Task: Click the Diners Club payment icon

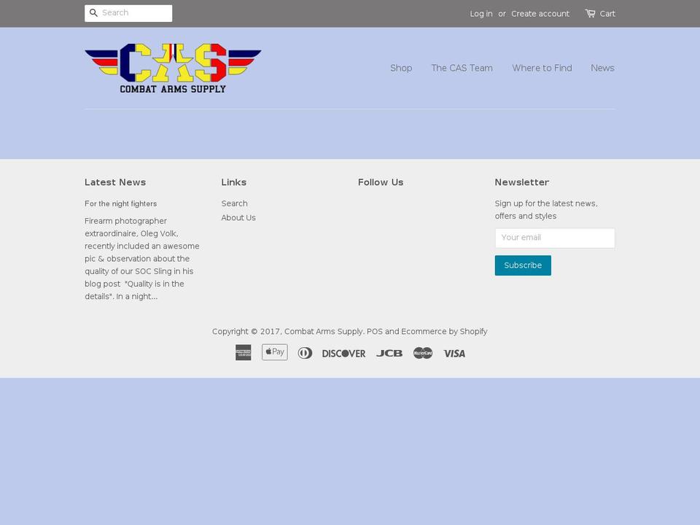Action: tap(305, 353)
